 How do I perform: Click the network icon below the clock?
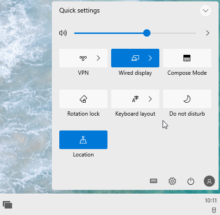[x=214, y=210]
